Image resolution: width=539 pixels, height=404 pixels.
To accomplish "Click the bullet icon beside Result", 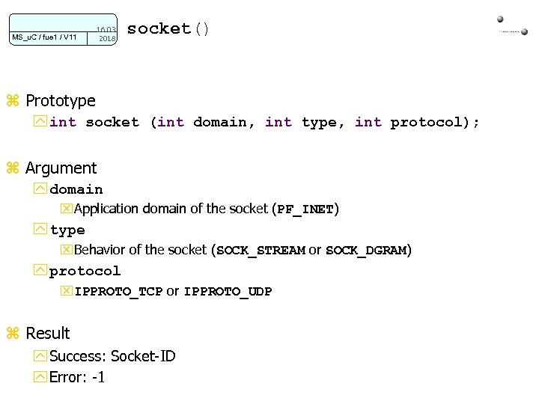I will [x=11, y=334].
